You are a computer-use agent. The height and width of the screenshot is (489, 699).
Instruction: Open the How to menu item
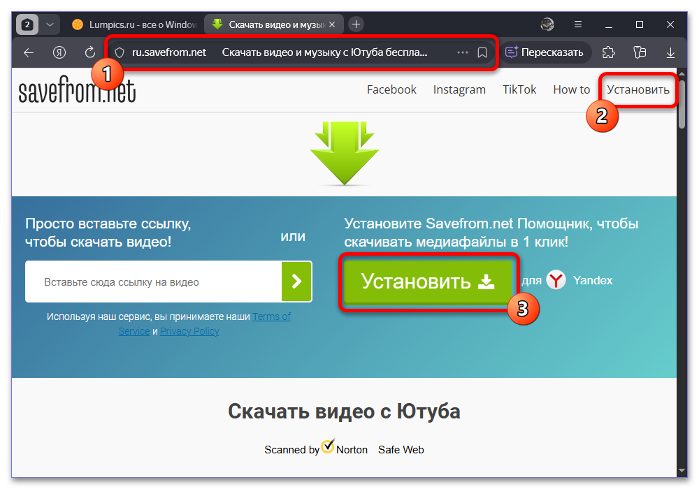tap(572, 89)
